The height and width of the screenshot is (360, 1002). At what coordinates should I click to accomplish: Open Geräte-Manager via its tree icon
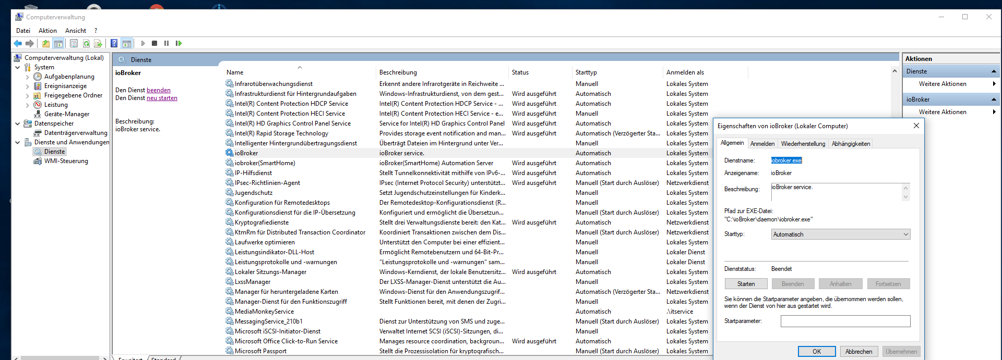(x=38, y=114)
